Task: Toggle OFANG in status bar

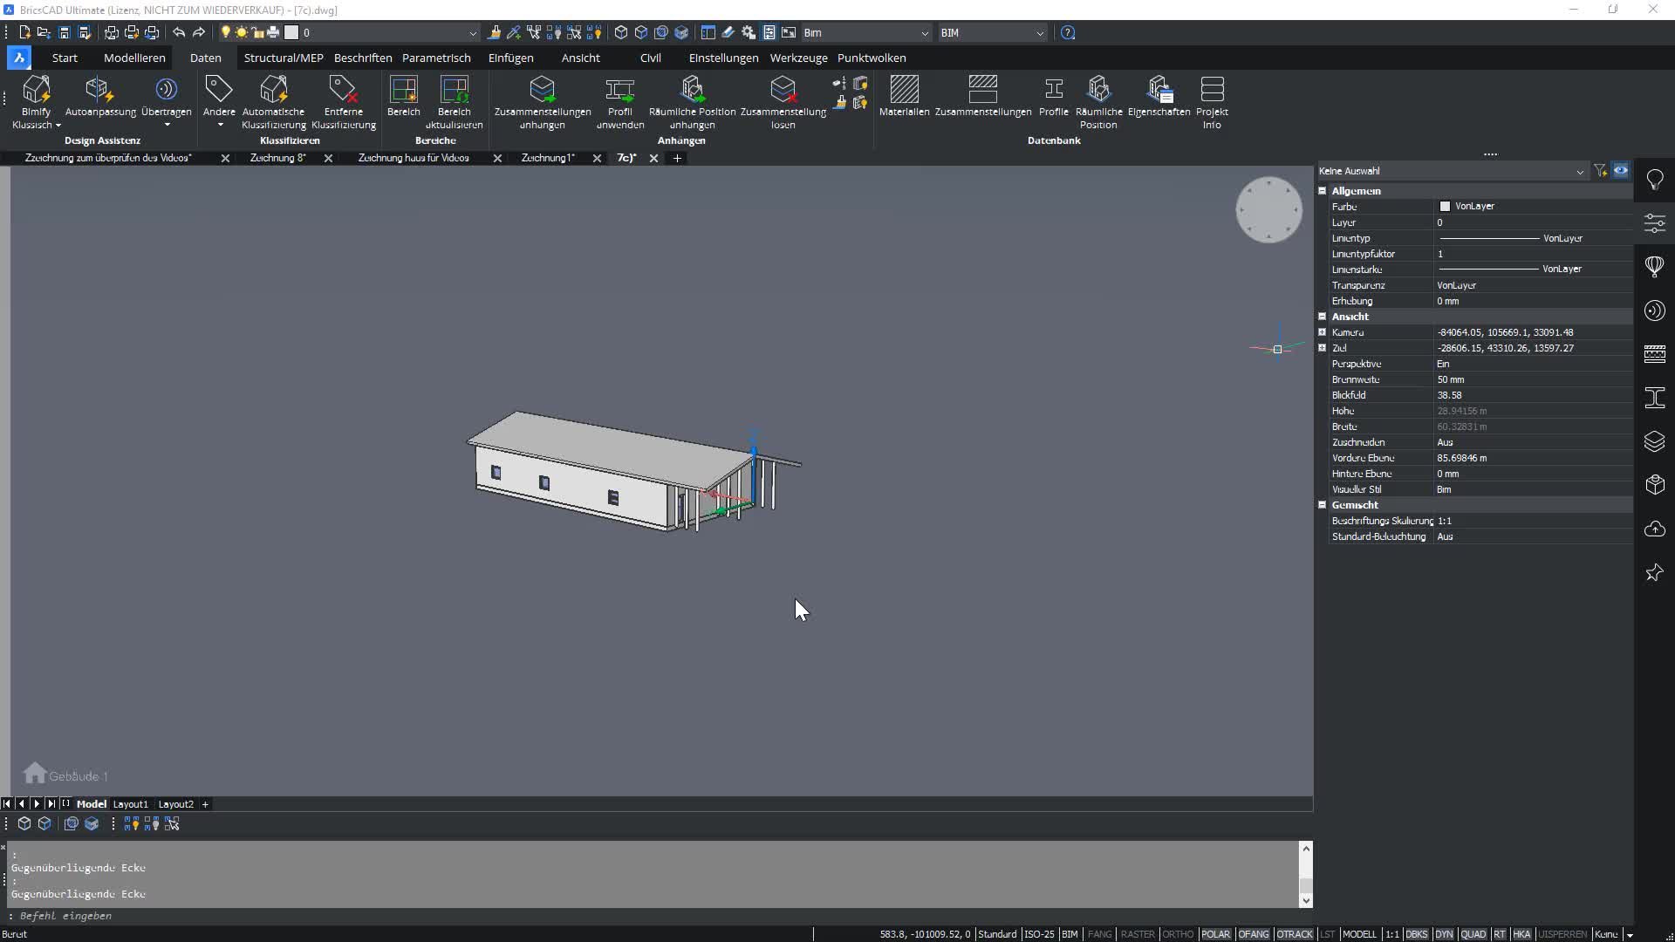Action: click(x=1254, y=934)
